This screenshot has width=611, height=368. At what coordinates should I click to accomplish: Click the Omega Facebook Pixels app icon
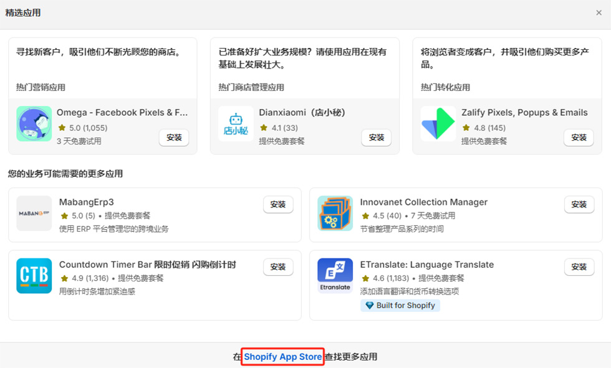(34, 124)
